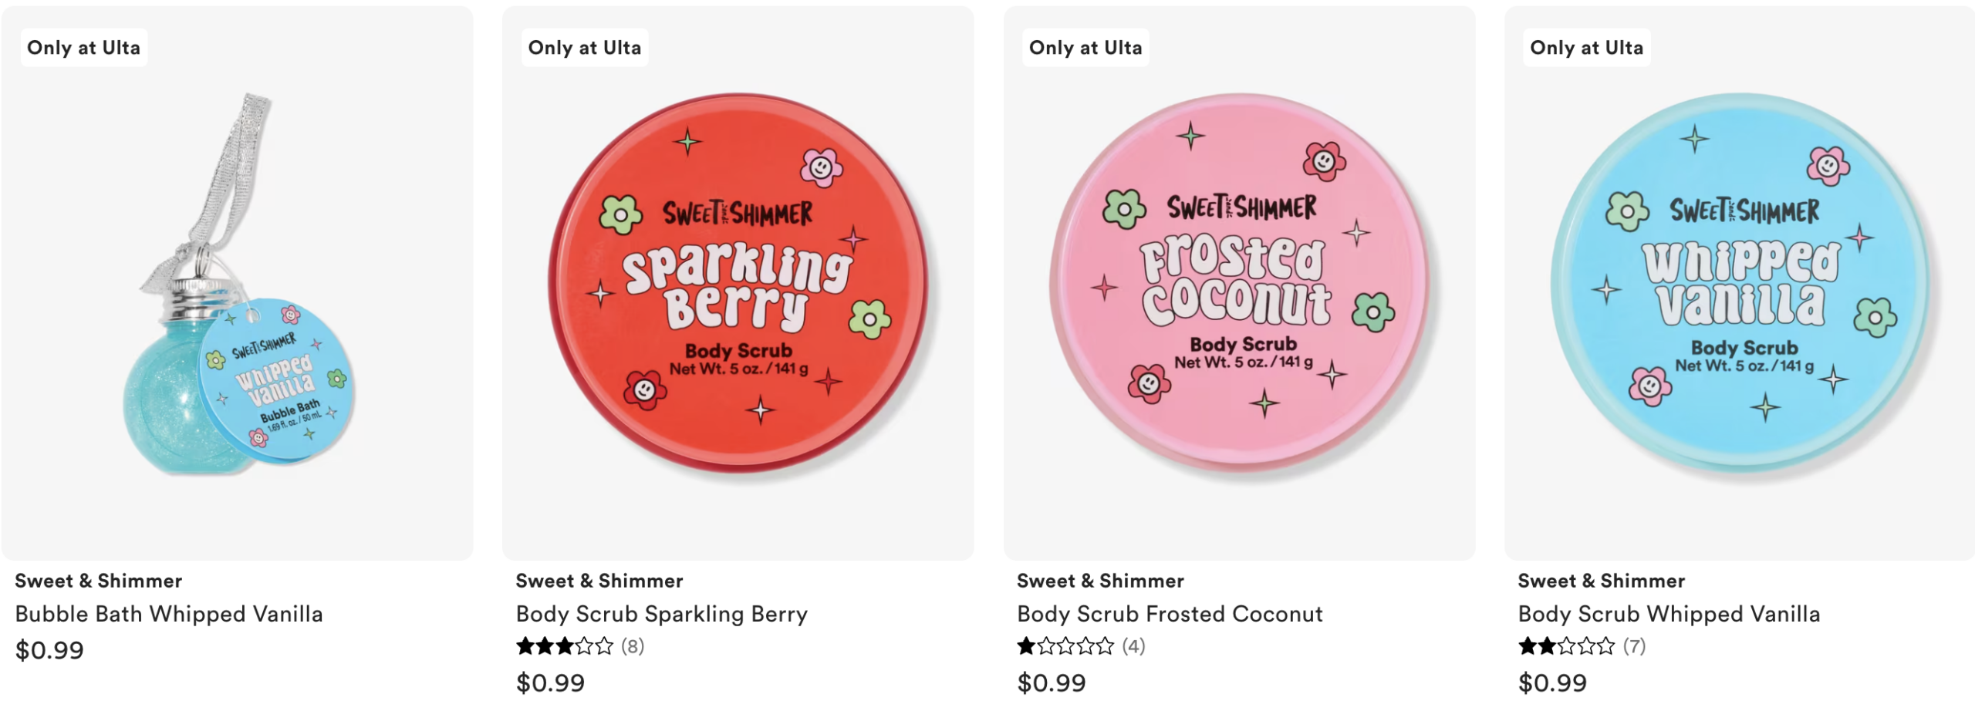Click the Sparkling Berry star rating
The width and height of the screenshot is (1975, 701).
pyautogui.click(x=565, y=646)
